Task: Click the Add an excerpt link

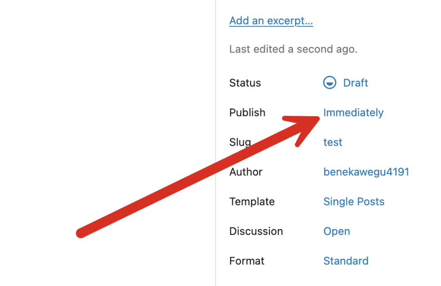Action: click(x=271, y=21)
